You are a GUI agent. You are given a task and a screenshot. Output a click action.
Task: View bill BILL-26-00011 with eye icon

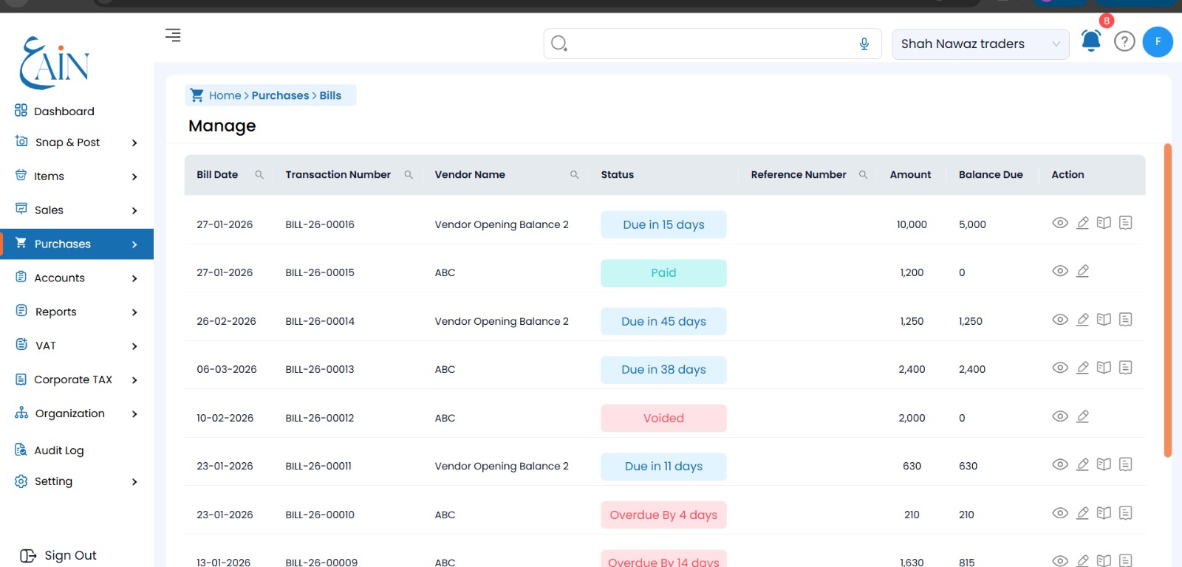coord(1060,464)
